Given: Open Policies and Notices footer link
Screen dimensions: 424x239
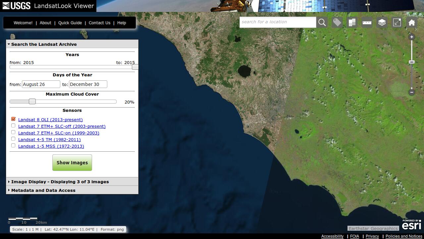Looking at the screenshot, I should tap(404, 236).
